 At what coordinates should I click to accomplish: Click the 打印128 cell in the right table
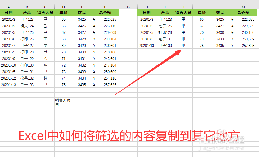(x=165, y=32)
